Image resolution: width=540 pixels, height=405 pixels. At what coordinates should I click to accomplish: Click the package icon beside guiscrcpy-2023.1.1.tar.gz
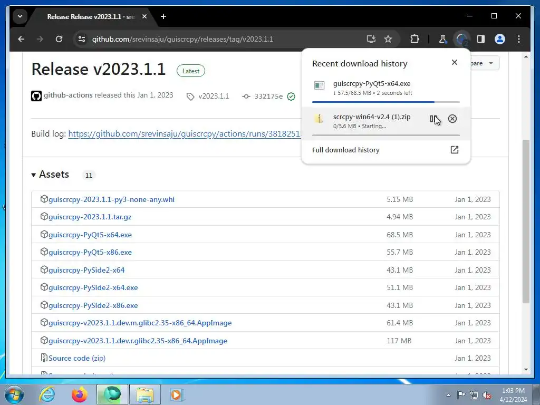(x=44, y=216)
